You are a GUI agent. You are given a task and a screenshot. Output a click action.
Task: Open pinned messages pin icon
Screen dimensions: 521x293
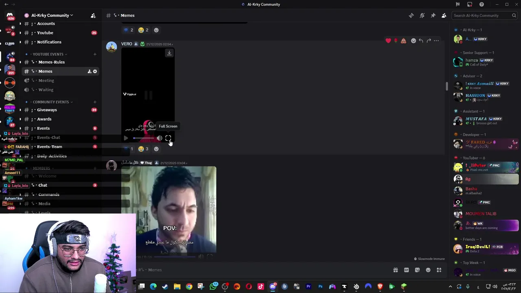tap(433, 15)
